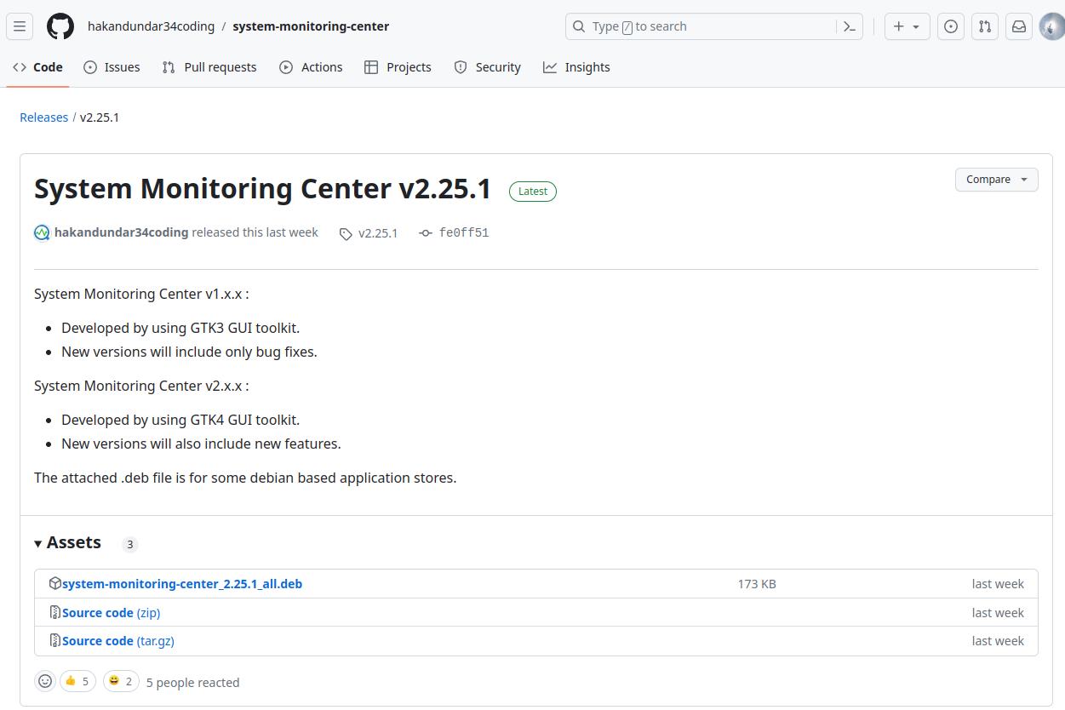Click the search input field

(x=698, y=26)
